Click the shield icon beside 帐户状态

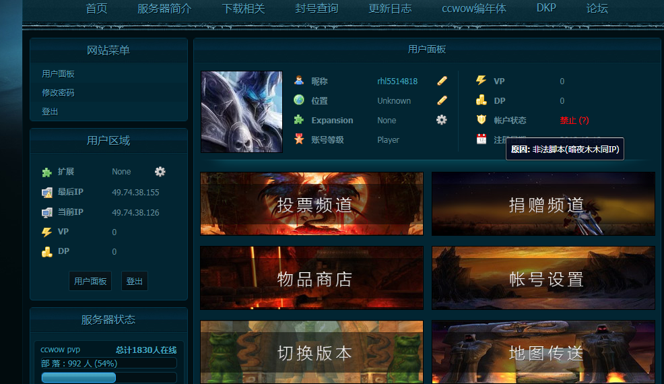pyautogui.click(x=481, y=119)
